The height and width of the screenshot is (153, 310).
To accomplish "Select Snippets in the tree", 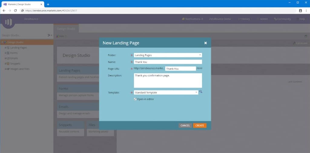I will tap(15, 64).
